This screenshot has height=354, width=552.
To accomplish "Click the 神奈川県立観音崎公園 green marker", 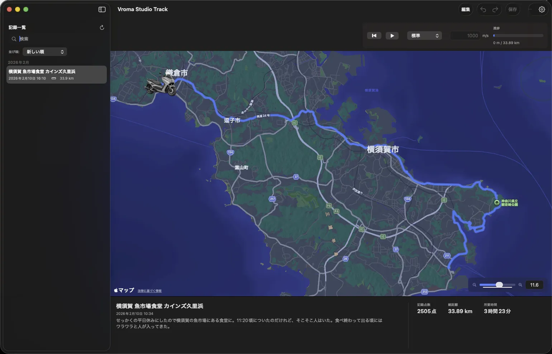I will click(497, 203).
